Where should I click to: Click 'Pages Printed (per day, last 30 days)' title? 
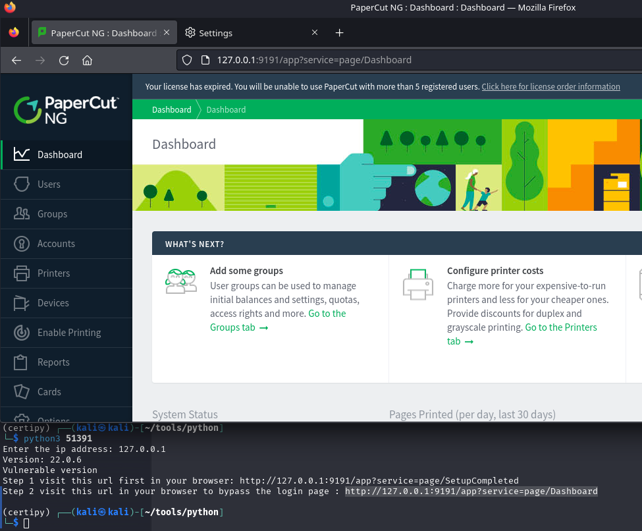coord(473,414)
